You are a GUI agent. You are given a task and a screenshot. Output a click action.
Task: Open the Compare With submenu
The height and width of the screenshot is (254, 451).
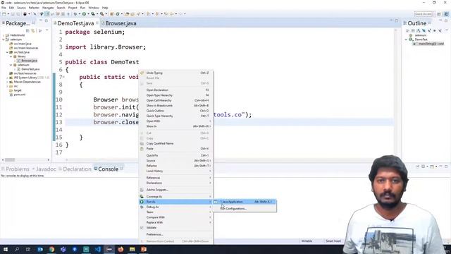click(x=176, y=217)
